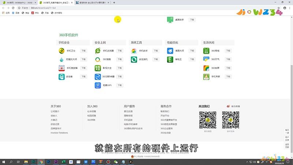The height and width of the screenshot is (165, 293).
Task: Click 下载 button for 手机卫士
Action: [84, 51]
